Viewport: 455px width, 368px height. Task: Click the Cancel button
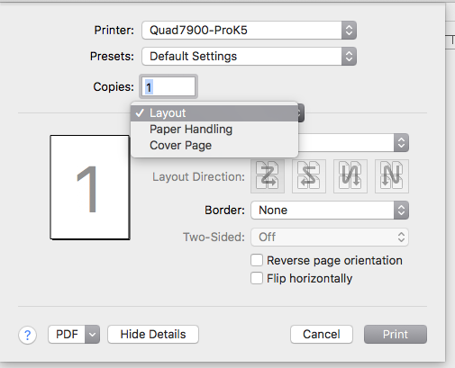click(322, 334)
